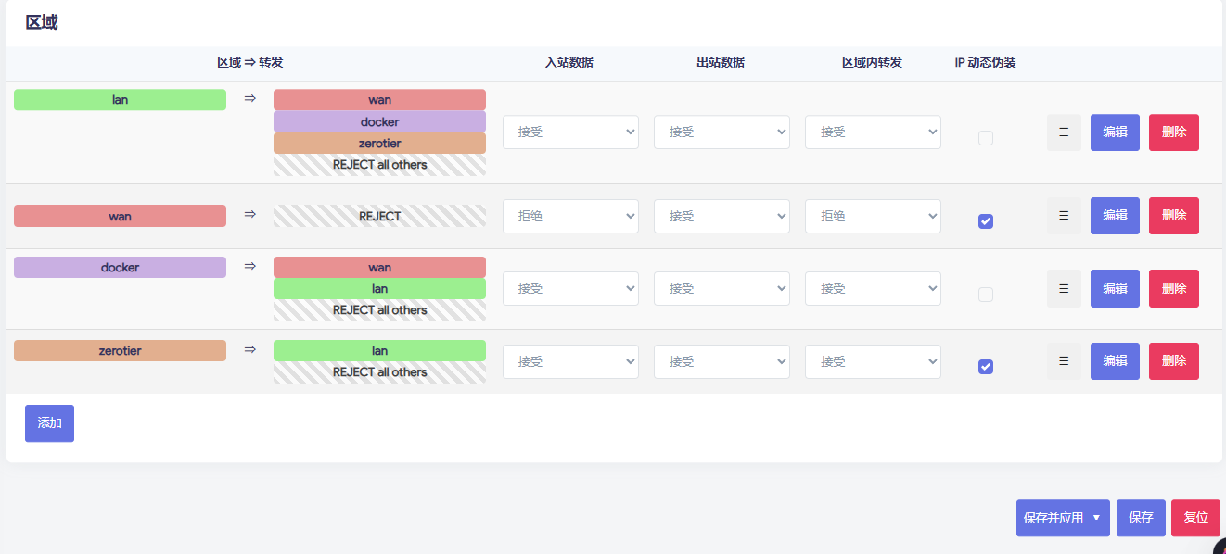The image size is (1226, 554).
Task: Check the docker zone masquerading box
Action: pos(985,293)
